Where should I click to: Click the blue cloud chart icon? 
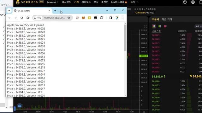click(20, 106)
